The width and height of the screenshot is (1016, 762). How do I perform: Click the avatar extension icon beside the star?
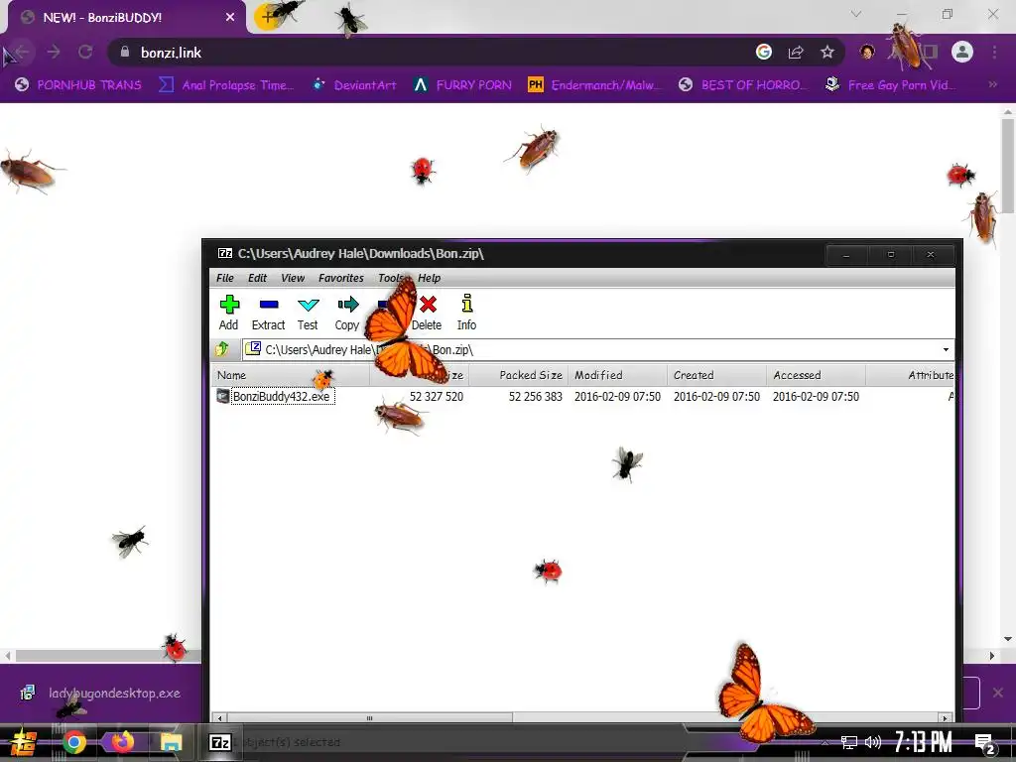pyautogui.click(x=867, y=52)
